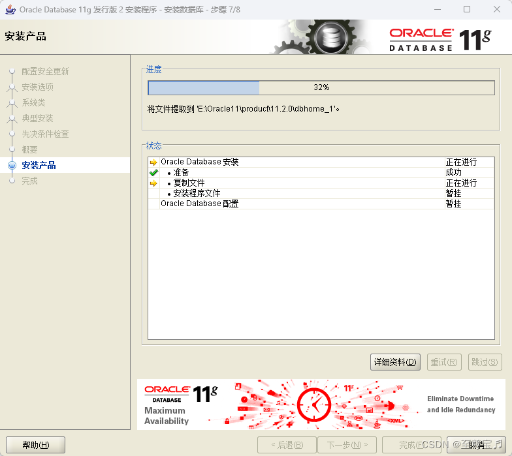
Task: Click 暂挂 status for 安装程序文件
Action: tap(453, 193)
